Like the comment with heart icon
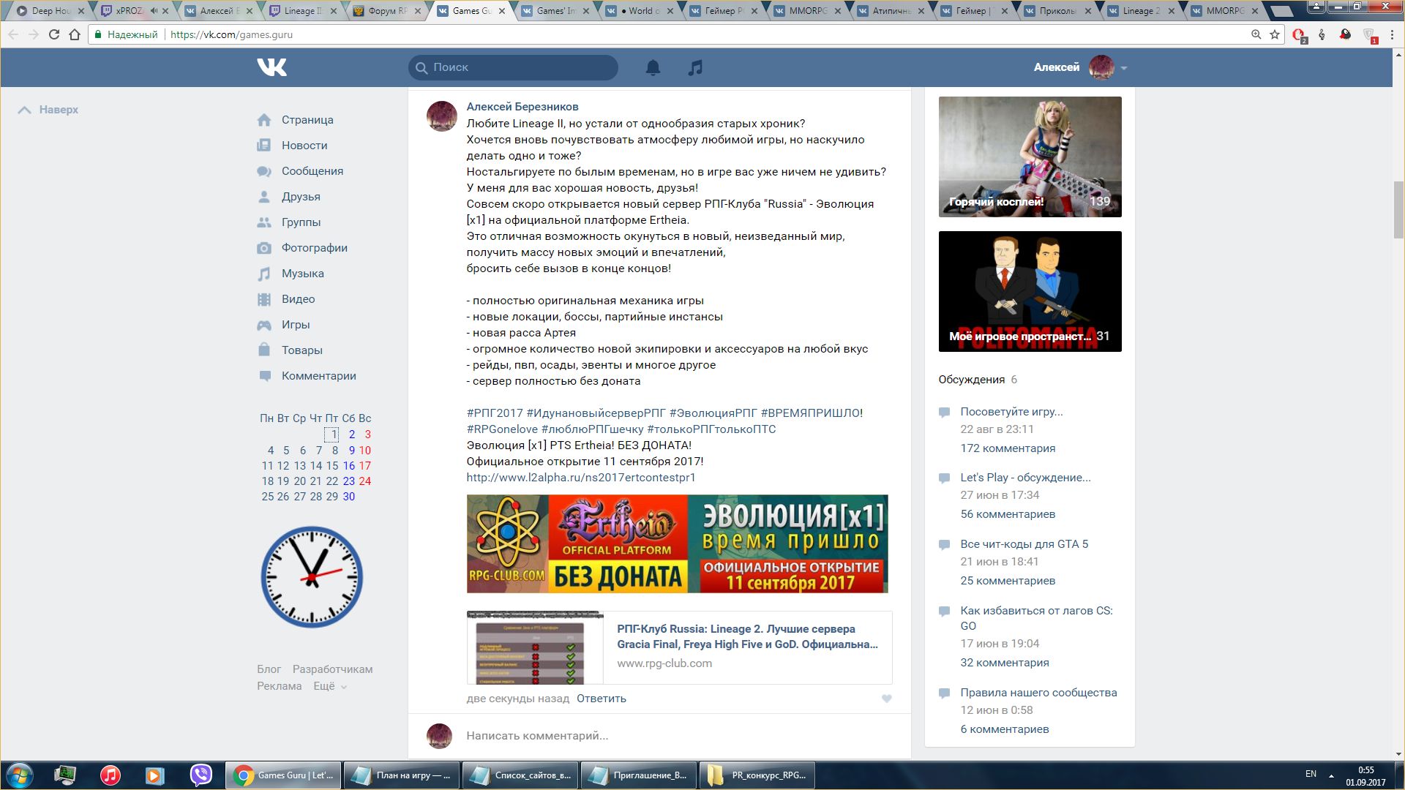The width and height of the screenshot is (1405, 790). tap(886, 699)
